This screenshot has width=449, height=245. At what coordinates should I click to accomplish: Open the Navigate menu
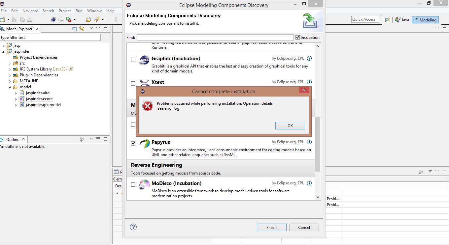[30, 11]
